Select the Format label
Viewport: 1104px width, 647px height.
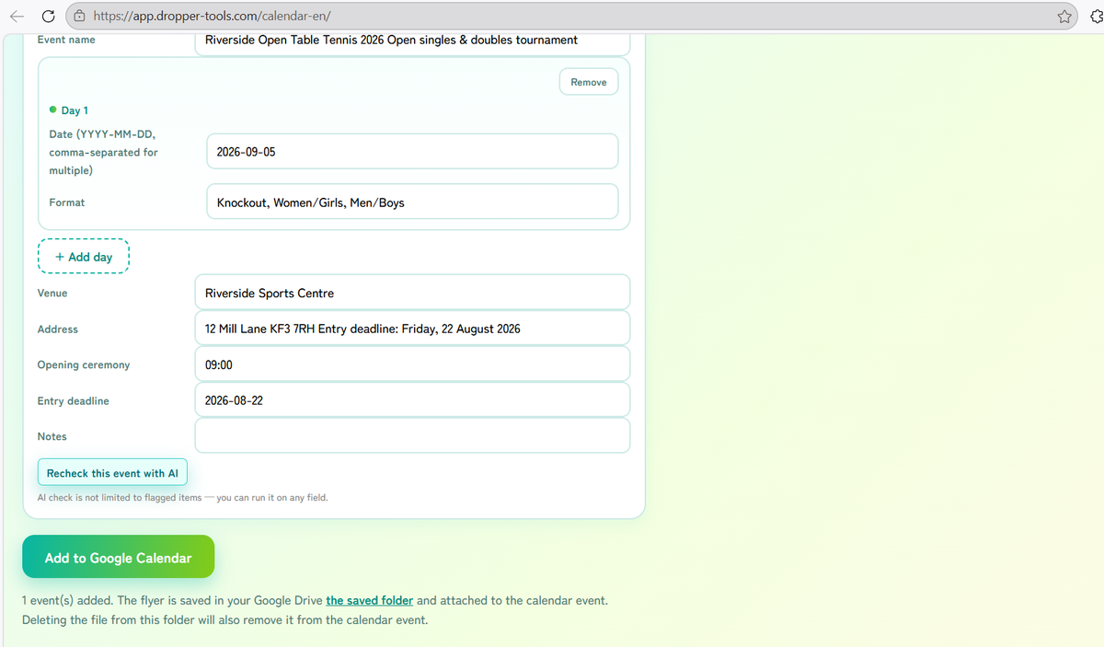coord(67,202)
